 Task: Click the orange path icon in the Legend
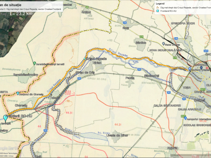click(x=158, y=8)
